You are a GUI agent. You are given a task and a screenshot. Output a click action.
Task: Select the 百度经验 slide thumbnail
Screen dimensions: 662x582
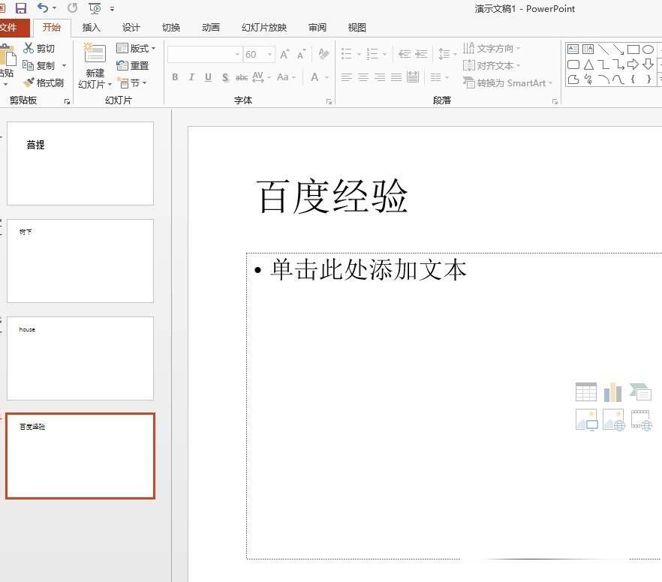click(80, 456)
